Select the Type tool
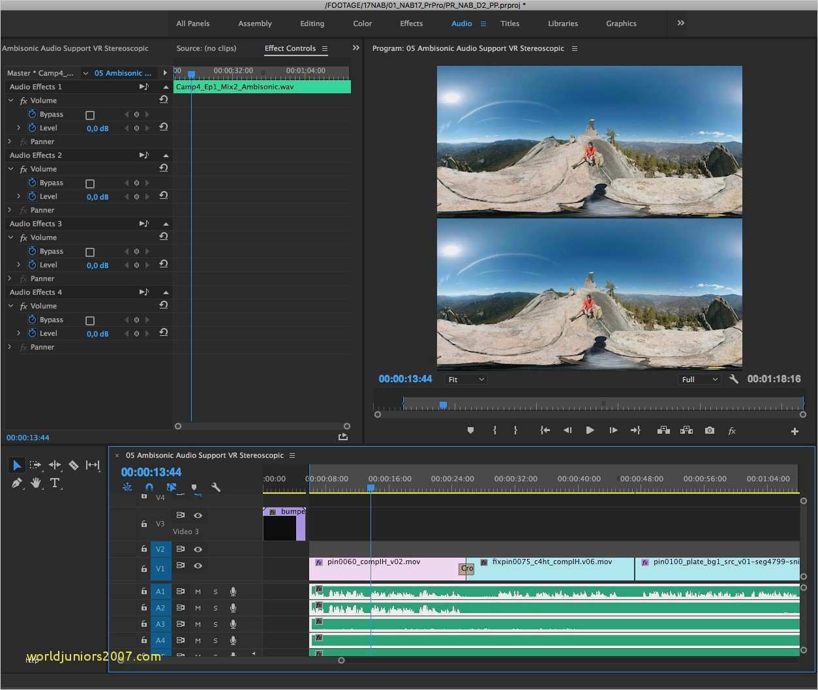The width and height of the screenshot is (818, 690). 55,483
